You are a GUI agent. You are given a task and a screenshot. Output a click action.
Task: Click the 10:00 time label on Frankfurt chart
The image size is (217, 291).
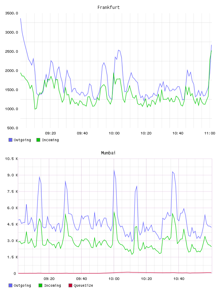click(114, 133)
